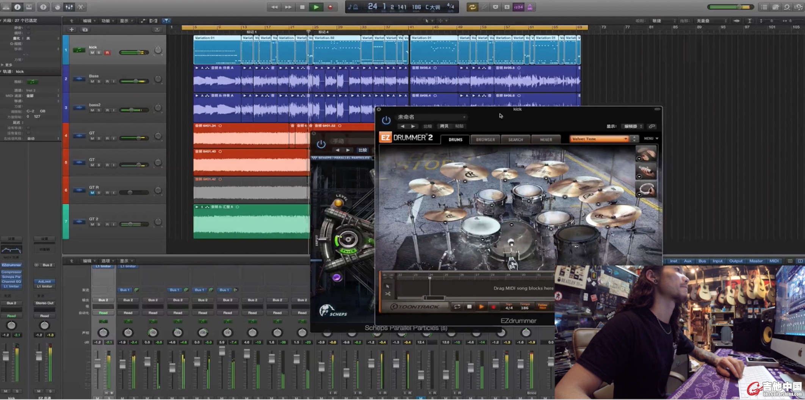The image size is (805, 400).
Task: Click the count-in 1234 button
Action: (518, 7)
